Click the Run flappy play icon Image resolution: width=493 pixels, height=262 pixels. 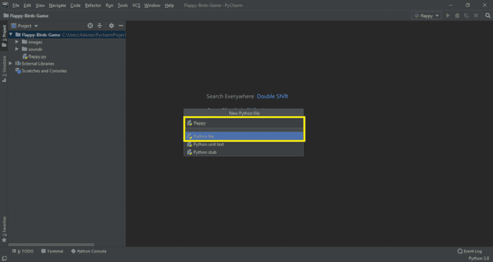[447, 15]
